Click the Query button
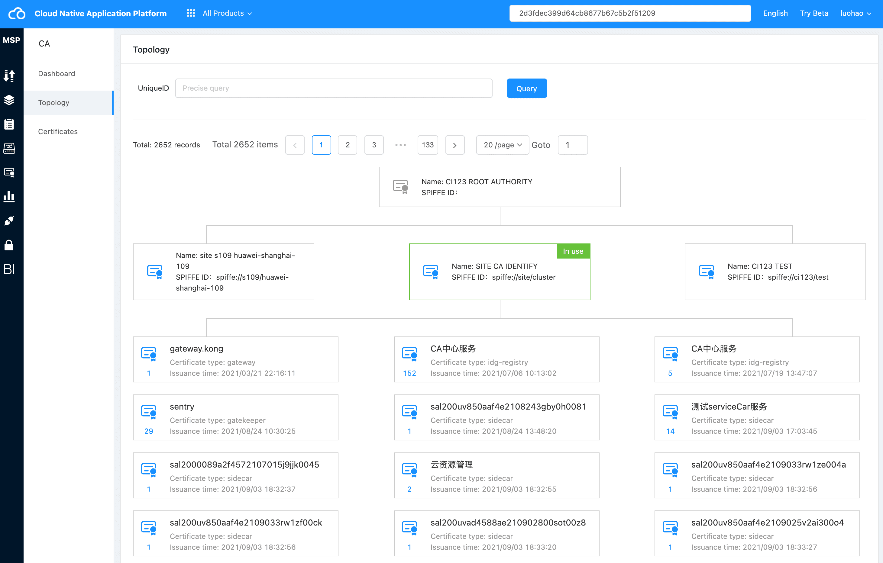Viewport: 883px width, 563px height. pyautogui.click(x=527, y=88)
